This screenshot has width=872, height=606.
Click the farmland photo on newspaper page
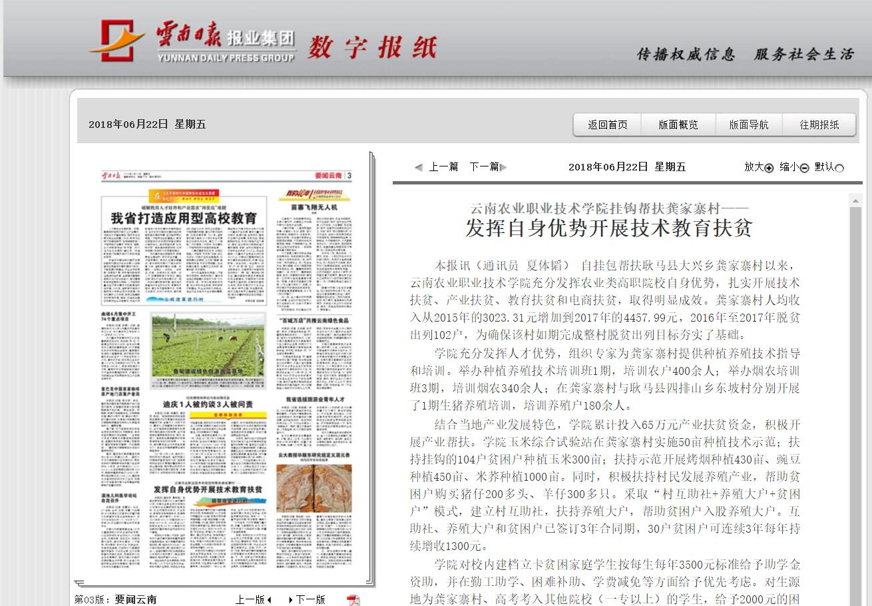tap(208, 345)
